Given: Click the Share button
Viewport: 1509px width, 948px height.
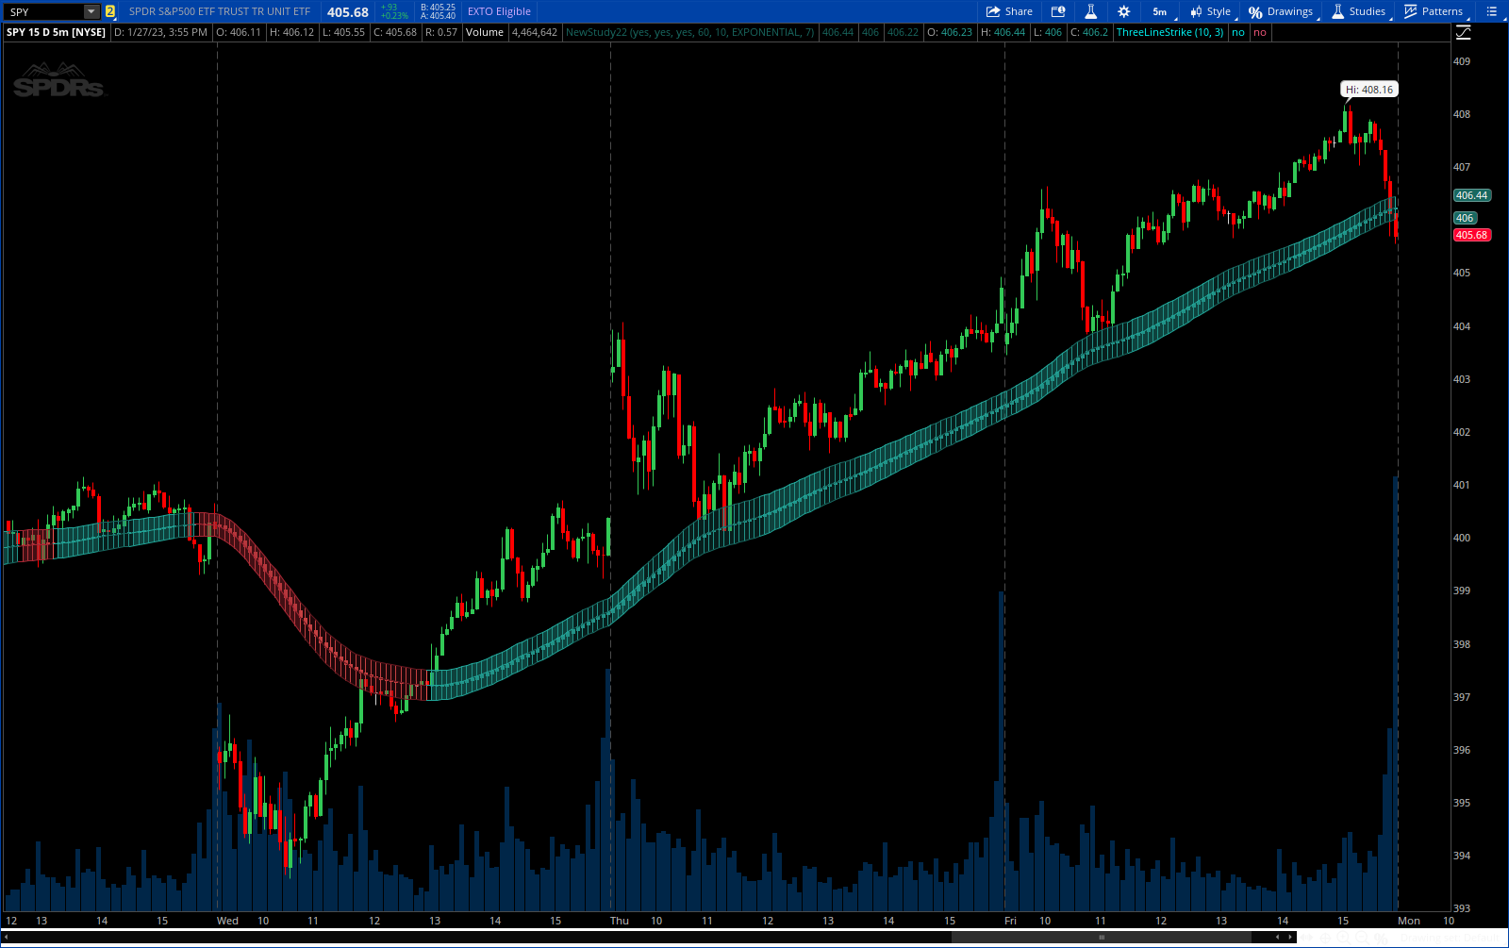Looking at the screenshot, I should 1009,11.
